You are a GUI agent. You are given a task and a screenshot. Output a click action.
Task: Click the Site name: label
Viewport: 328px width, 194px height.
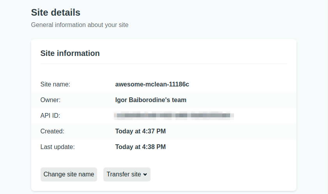pos(55,84)
